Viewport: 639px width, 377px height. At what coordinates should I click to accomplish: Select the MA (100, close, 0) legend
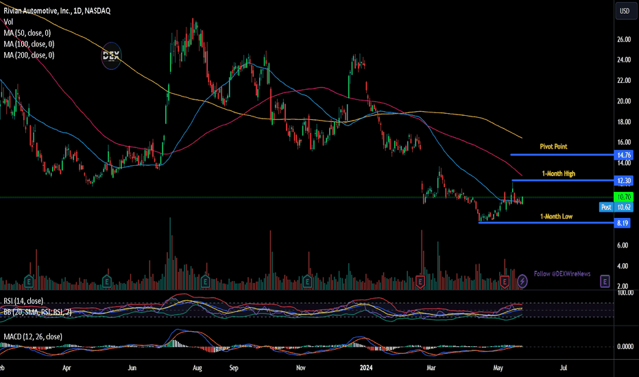coord(29,44)
